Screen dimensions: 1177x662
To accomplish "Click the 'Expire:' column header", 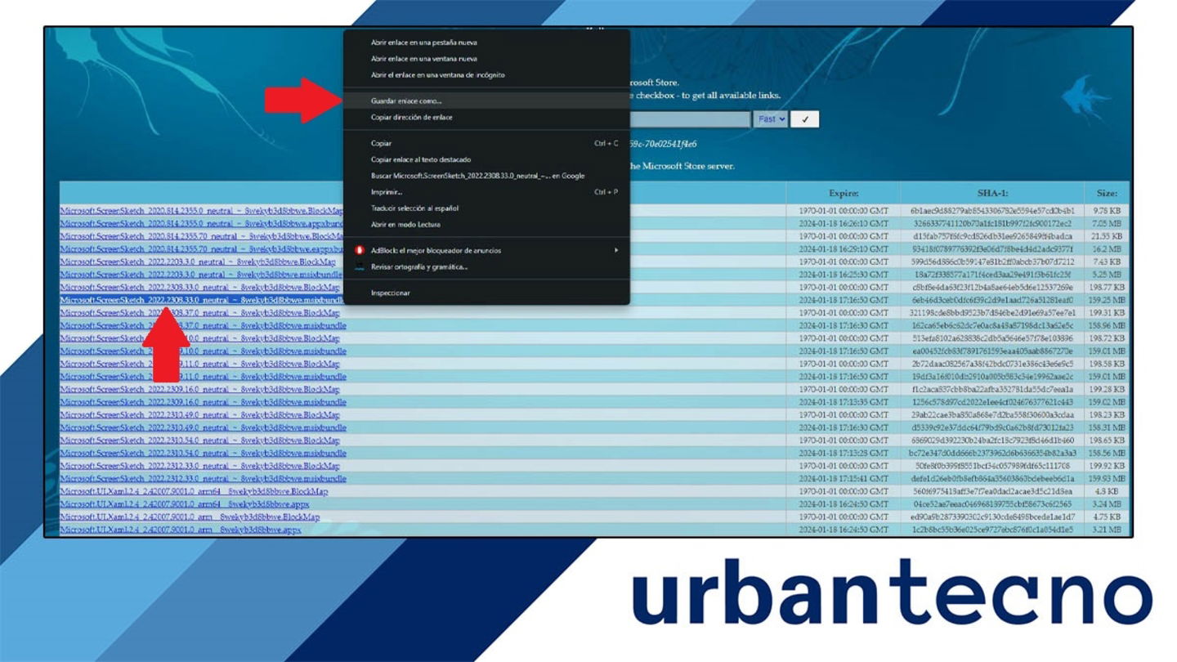I will coord(844,194).
